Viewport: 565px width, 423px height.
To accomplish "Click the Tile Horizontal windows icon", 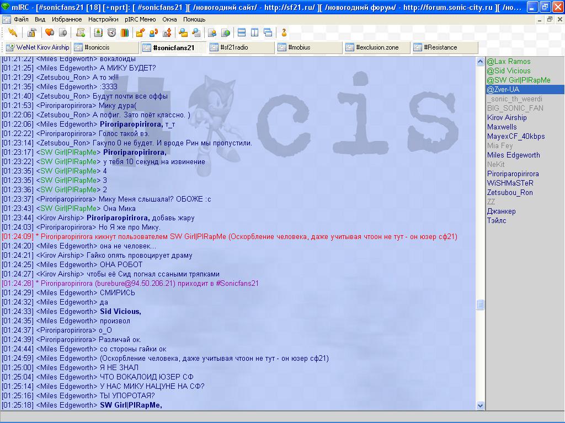I will coord(242,32).
